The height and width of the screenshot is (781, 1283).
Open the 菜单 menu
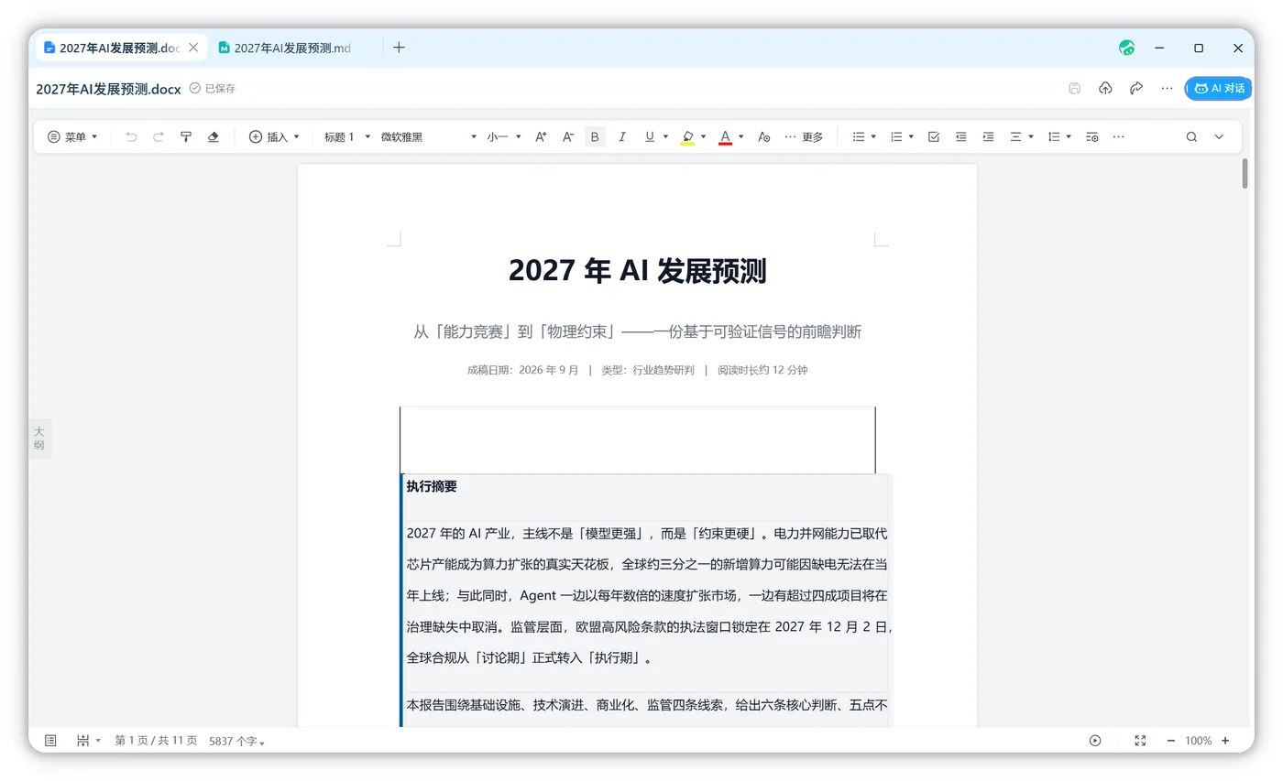coord(72,136)
